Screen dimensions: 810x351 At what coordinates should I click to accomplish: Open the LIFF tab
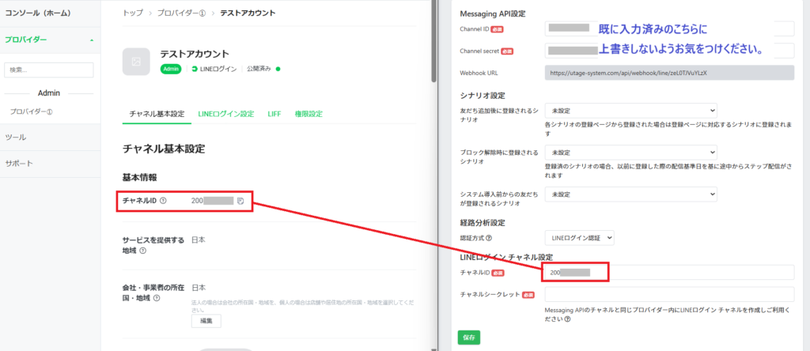[x=274, y=114]
